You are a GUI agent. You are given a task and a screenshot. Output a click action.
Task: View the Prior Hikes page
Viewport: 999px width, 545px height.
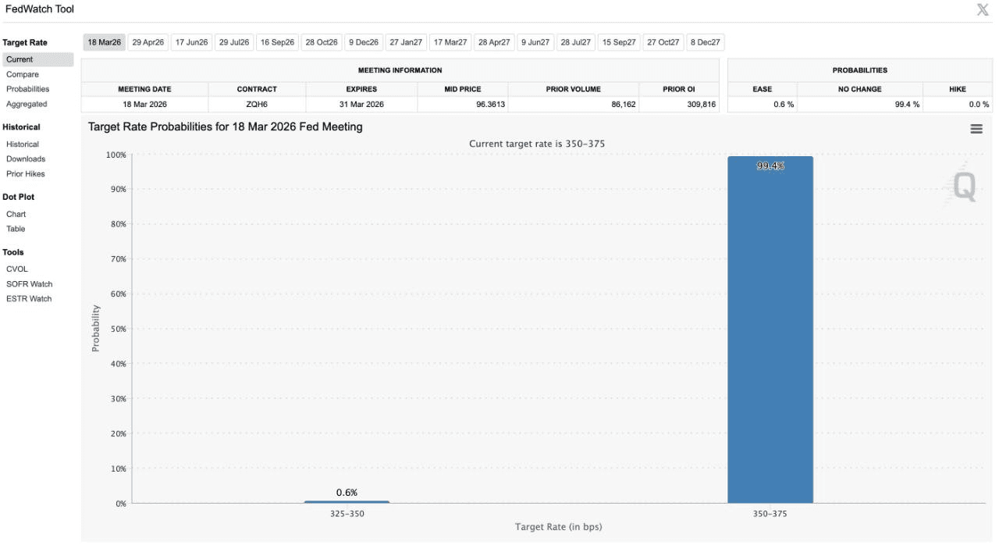(26, 173)
